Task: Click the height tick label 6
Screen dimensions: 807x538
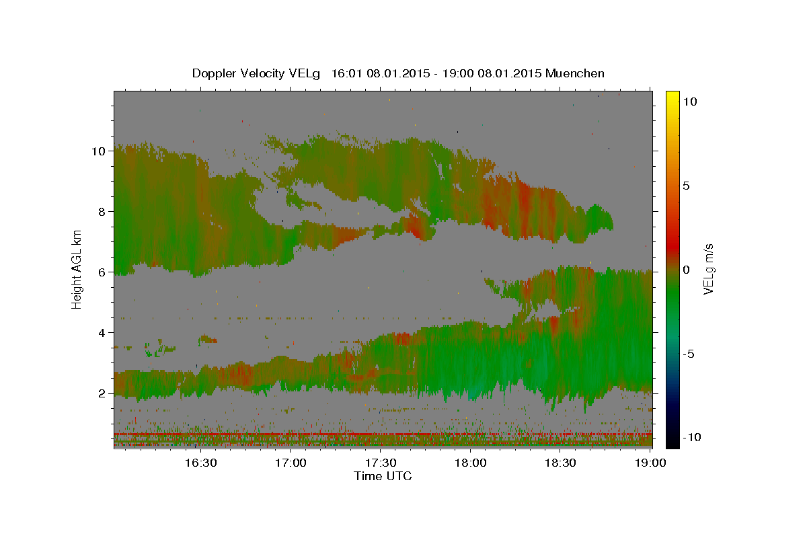Action: [x=102, y=272]
